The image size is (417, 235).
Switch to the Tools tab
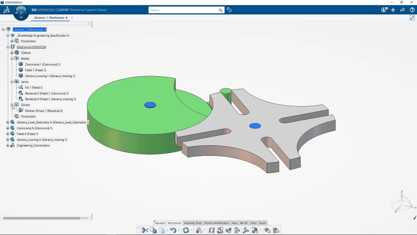click(253, 223)
